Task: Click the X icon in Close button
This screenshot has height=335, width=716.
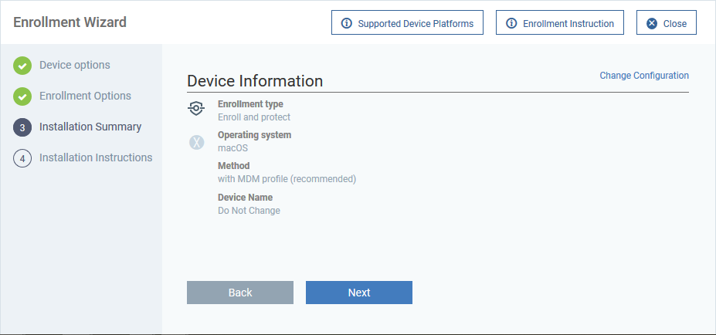Action: (652, 23)
